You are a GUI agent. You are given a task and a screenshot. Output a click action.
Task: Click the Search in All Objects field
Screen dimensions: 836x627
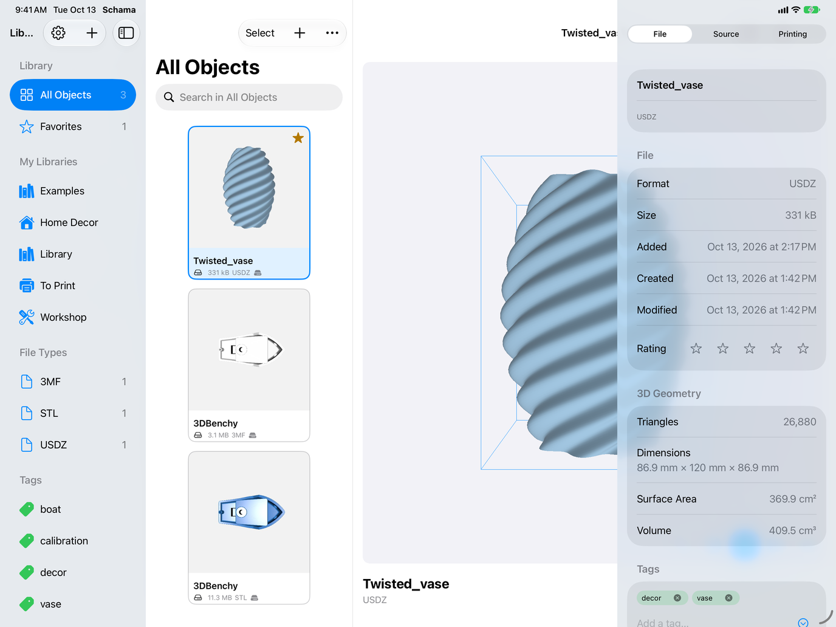[x=249, y=97]
